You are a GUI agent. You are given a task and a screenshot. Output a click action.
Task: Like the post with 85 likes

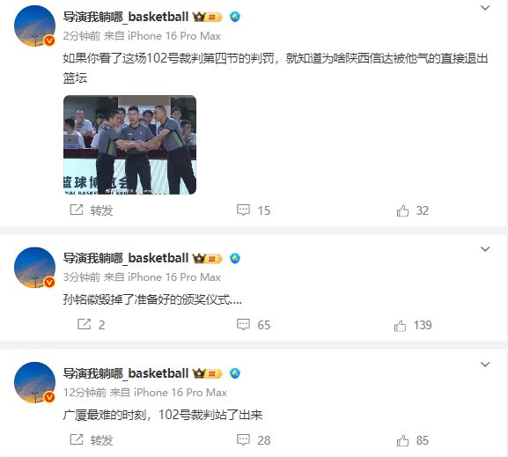[412, 440]
